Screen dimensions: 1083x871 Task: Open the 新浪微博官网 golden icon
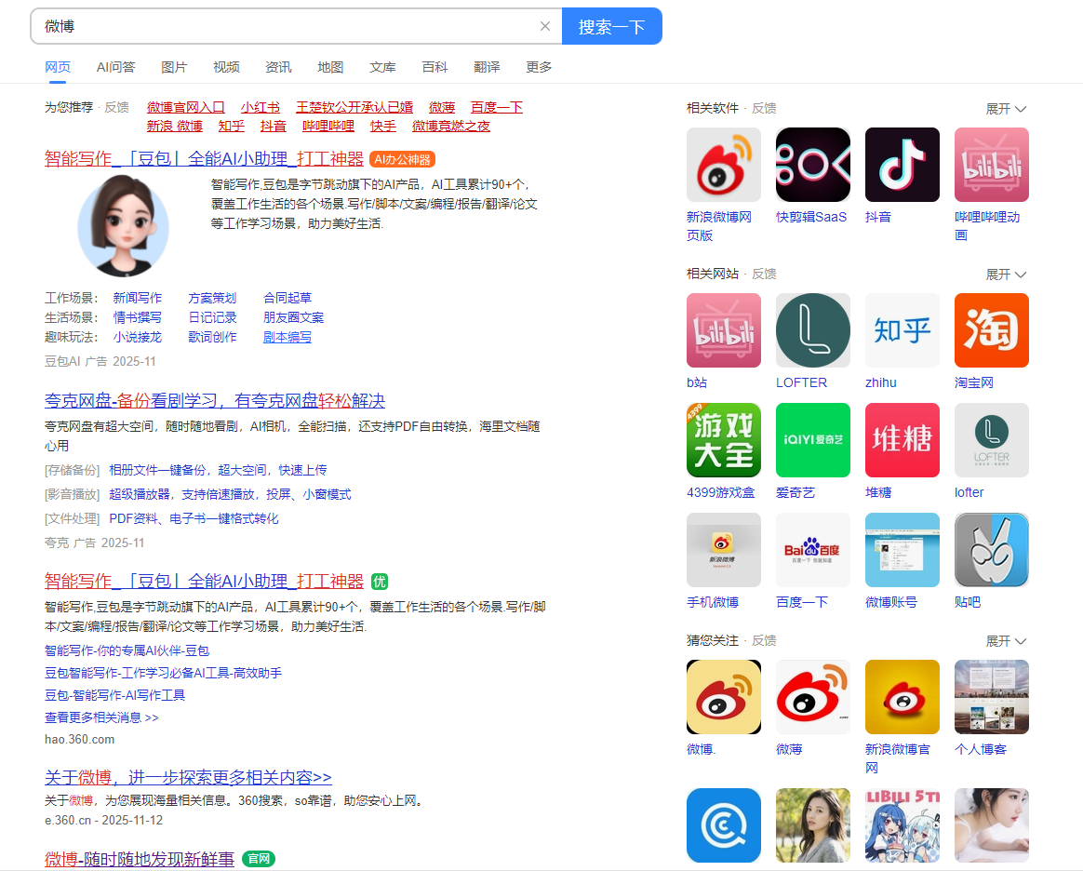(x=902, y=697)
